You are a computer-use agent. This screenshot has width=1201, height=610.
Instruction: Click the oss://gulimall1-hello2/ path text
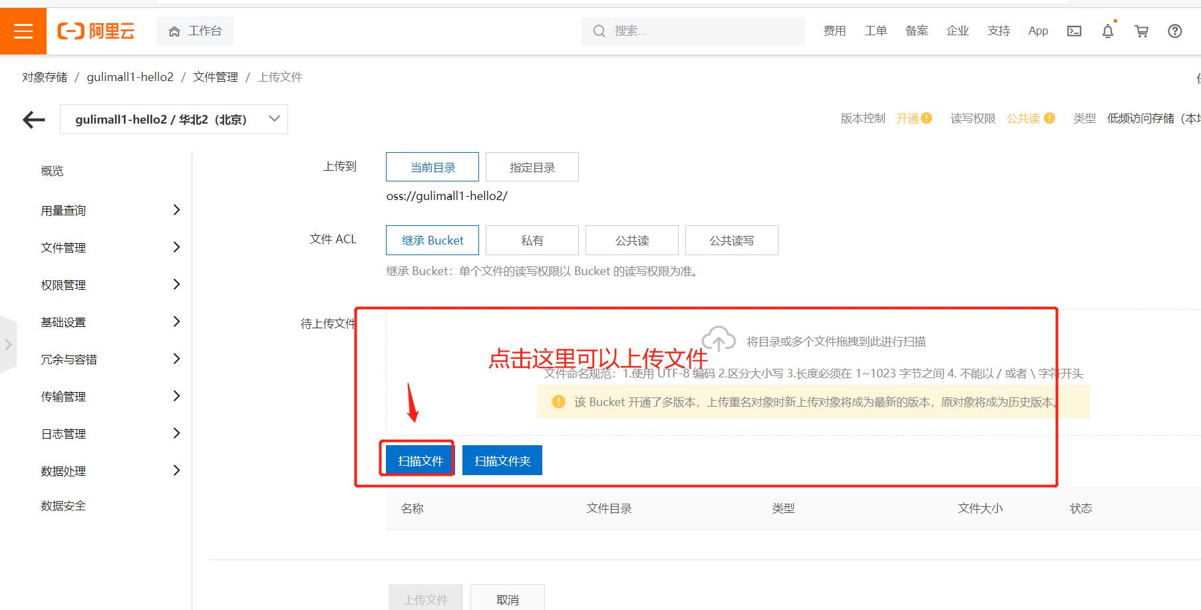[447, 196]
